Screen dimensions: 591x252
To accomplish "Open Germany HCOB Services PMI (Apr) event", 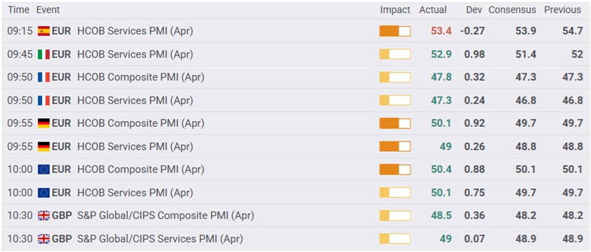I will click(x=135, y=146).
